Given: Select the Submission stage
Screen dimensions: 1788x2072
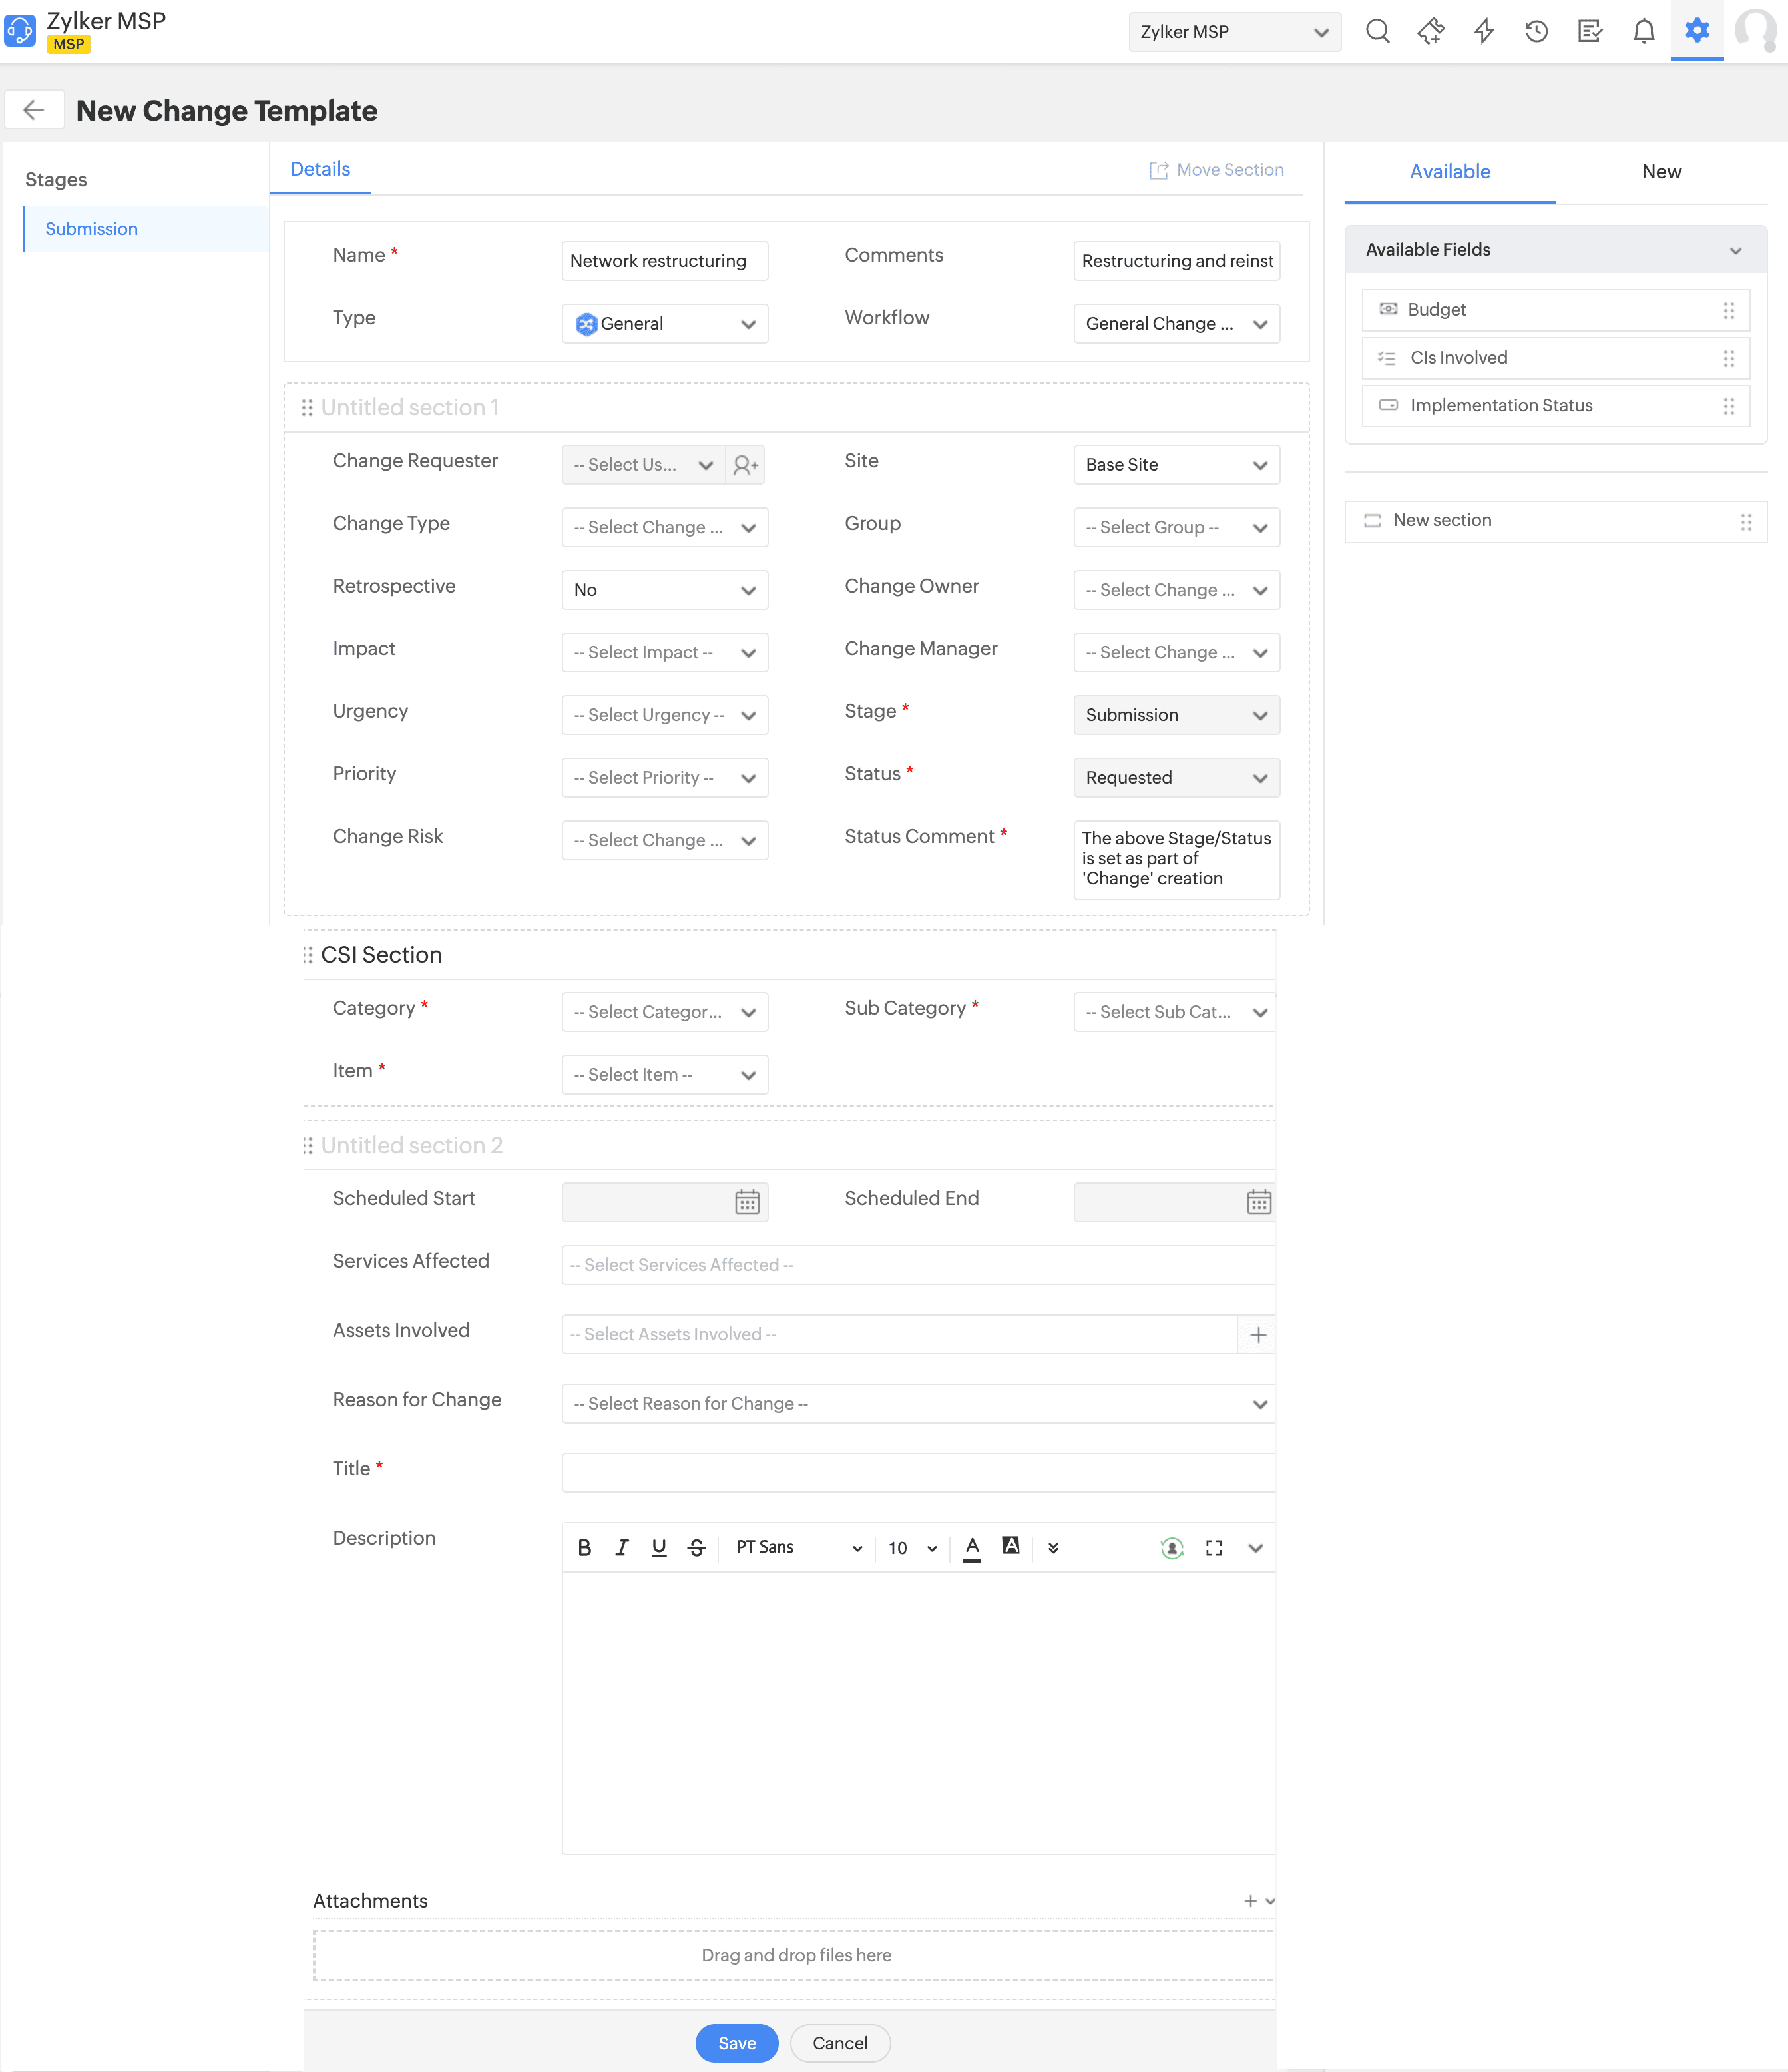Looking at the screenshot, I should [92, 229].
